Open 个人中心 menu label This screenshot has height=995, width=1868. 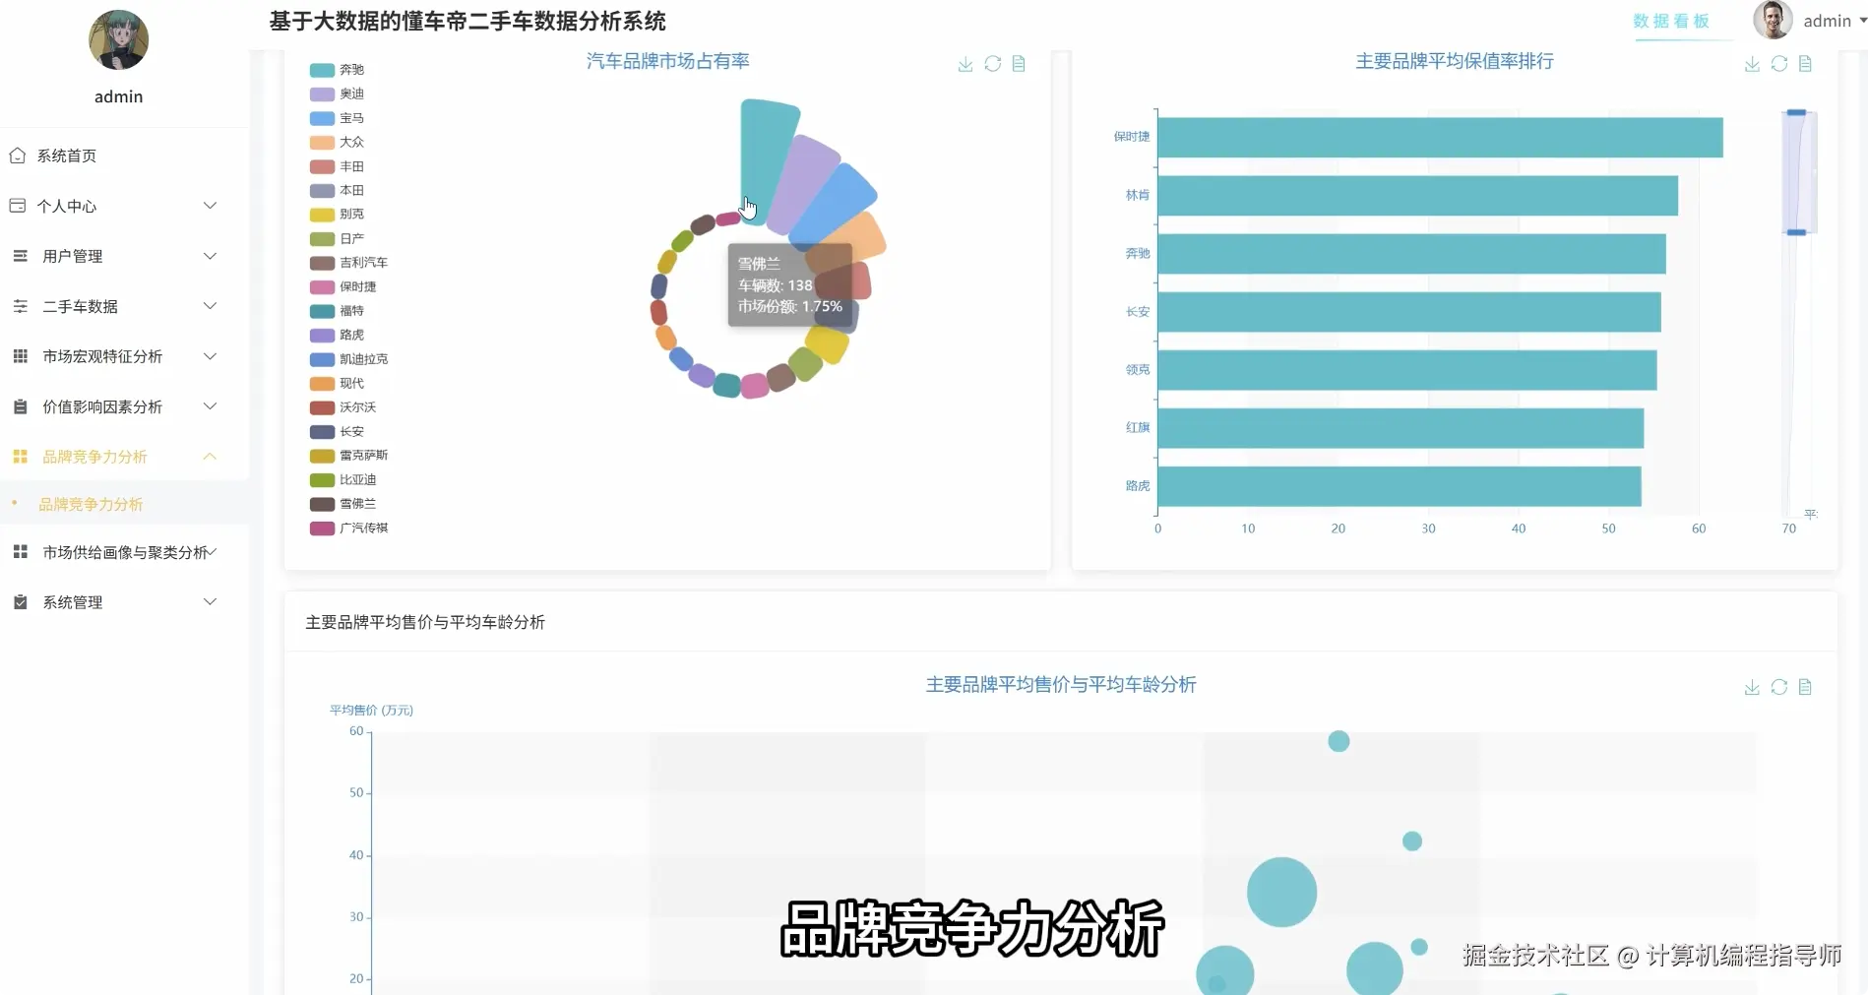67,206
